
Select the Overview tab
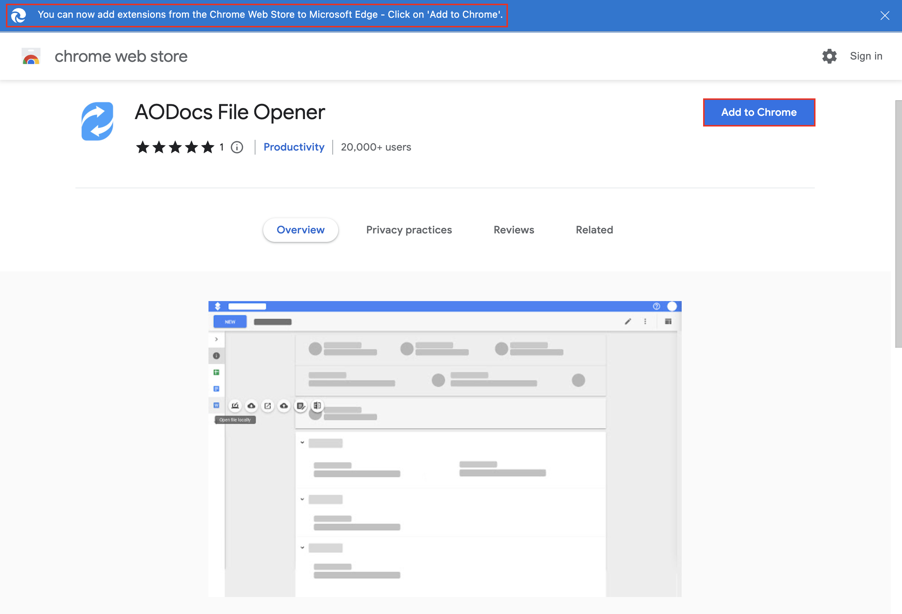[301, 230]
